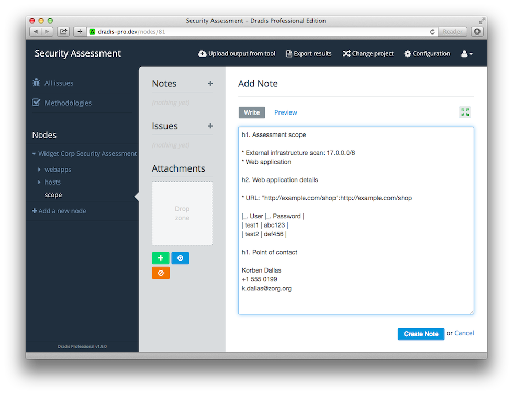Toggle fullscreen editor with green arrows icon
The width and height of the screenshot is (513, 395).
tap(465, 112)
